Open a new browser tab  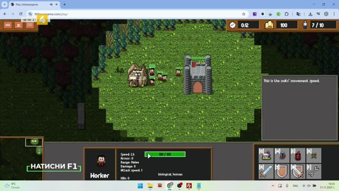pos(65,4)
